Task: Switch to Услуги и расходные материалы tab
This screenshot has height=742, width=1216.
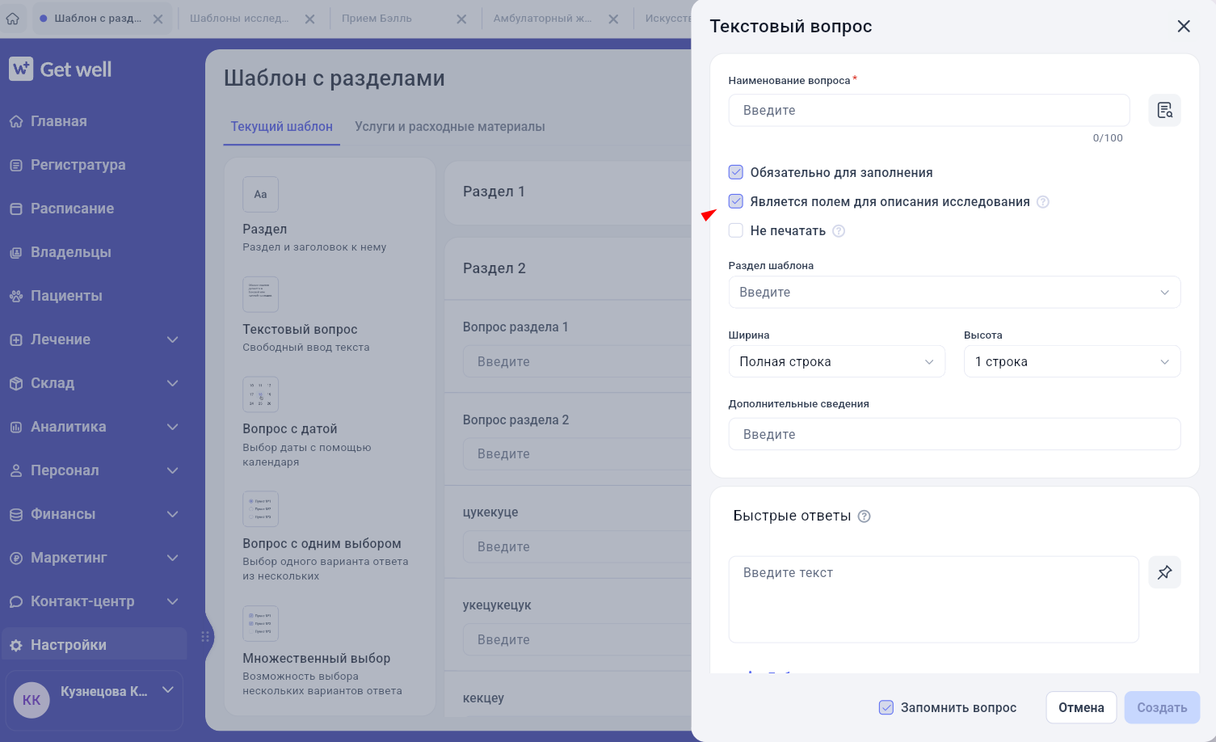Action: click(x=449, y=127)
